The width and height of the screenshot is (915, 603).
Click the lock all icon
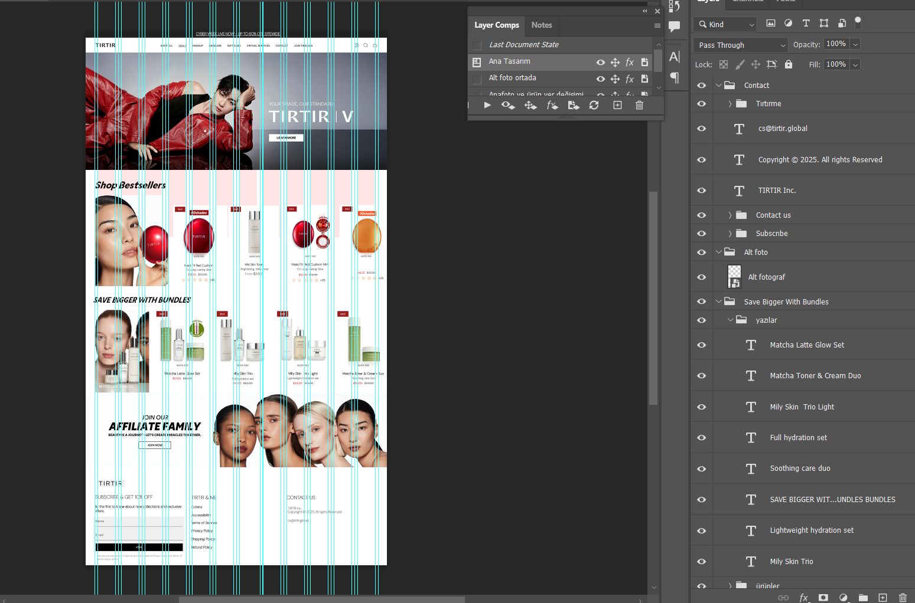point(788,64)
